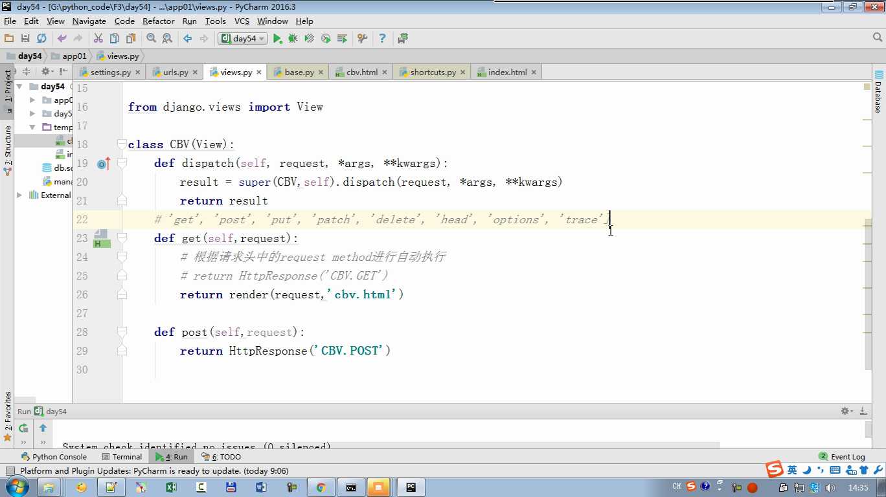Open Project panel gear settings
This screenshot has width=886, height=497.
(47, 72)
